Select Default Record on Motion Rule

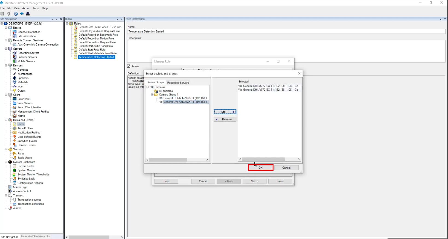pyautogui.click(x=96, y=38)
